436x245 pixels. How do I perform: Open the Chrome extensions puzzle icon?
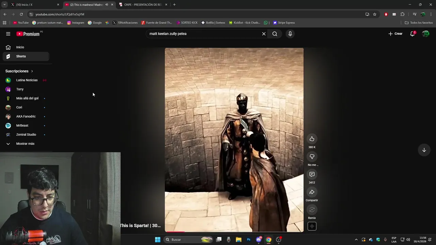click(402, 14)
